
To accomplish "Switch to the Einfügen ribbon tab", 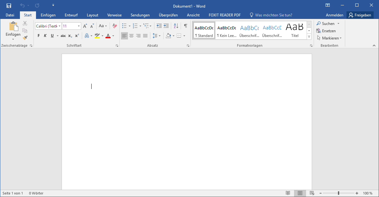I will [48, 15].
